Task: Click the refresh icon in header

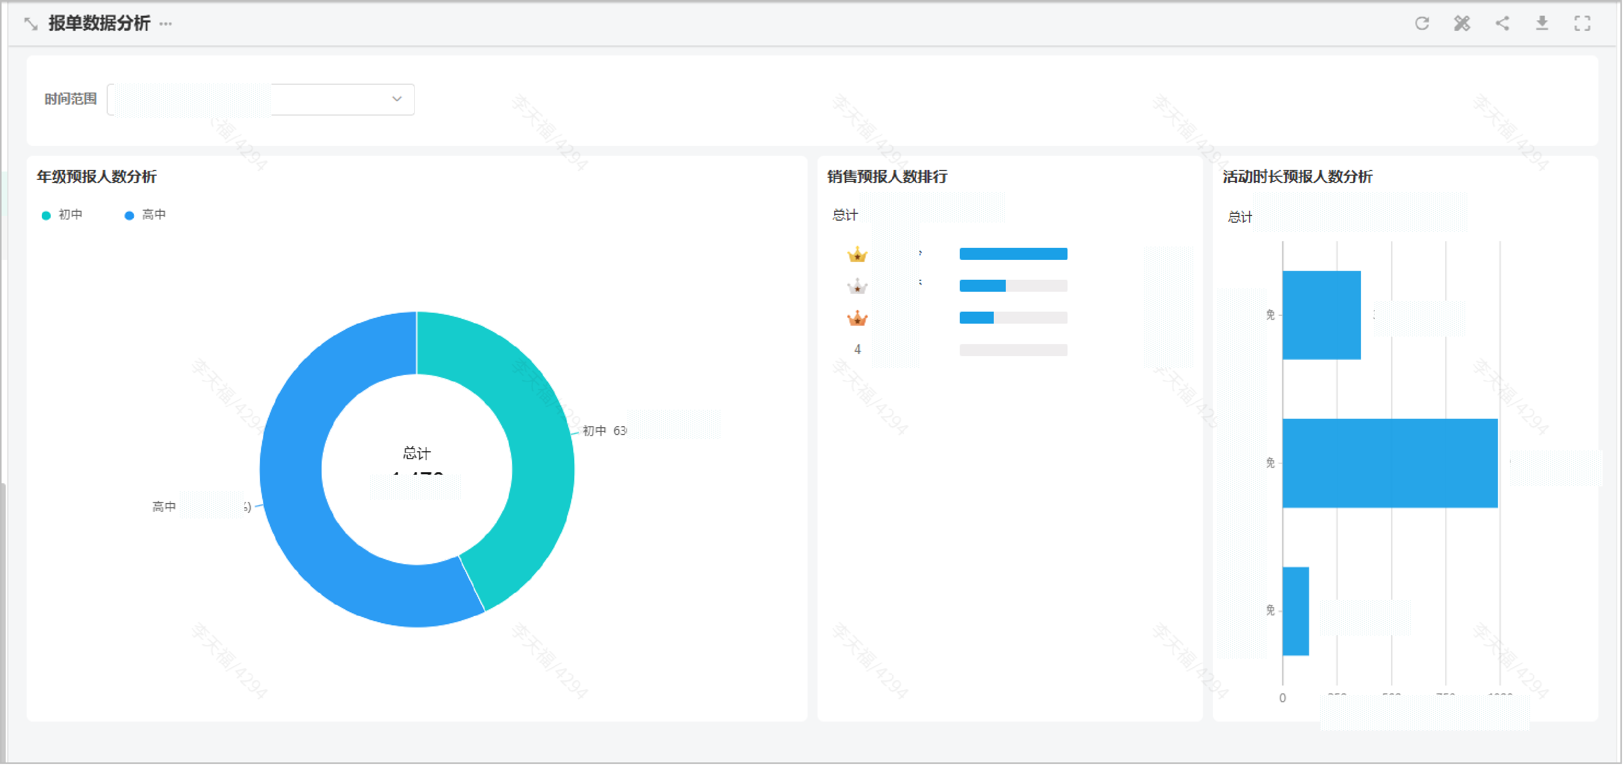Action: 1422,24
